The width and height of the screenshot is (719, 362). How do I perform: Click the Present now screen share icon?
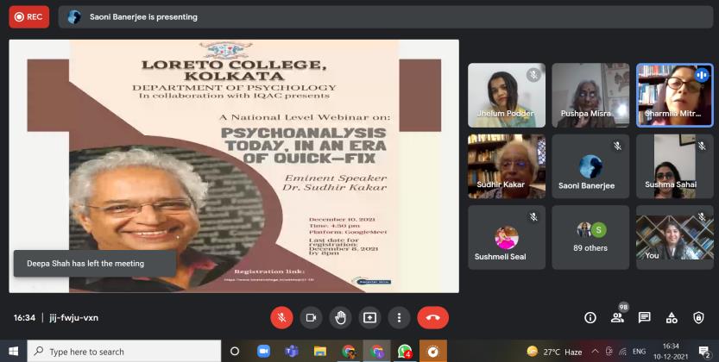[369, 317]
